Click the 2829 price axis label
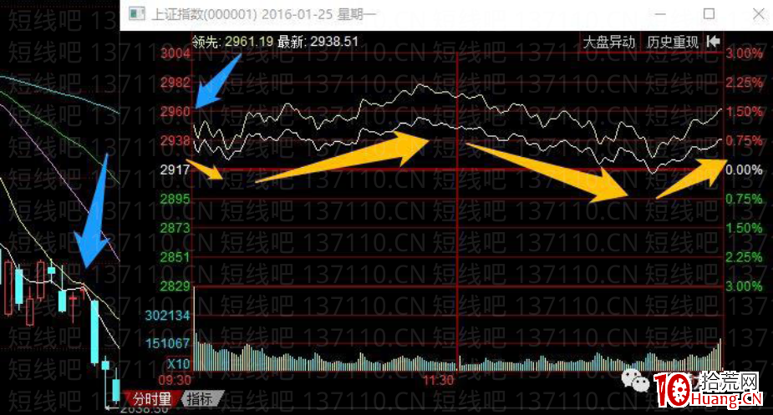Screen dimensions: 773x415 pyautogui.click(x=175, y=286)
